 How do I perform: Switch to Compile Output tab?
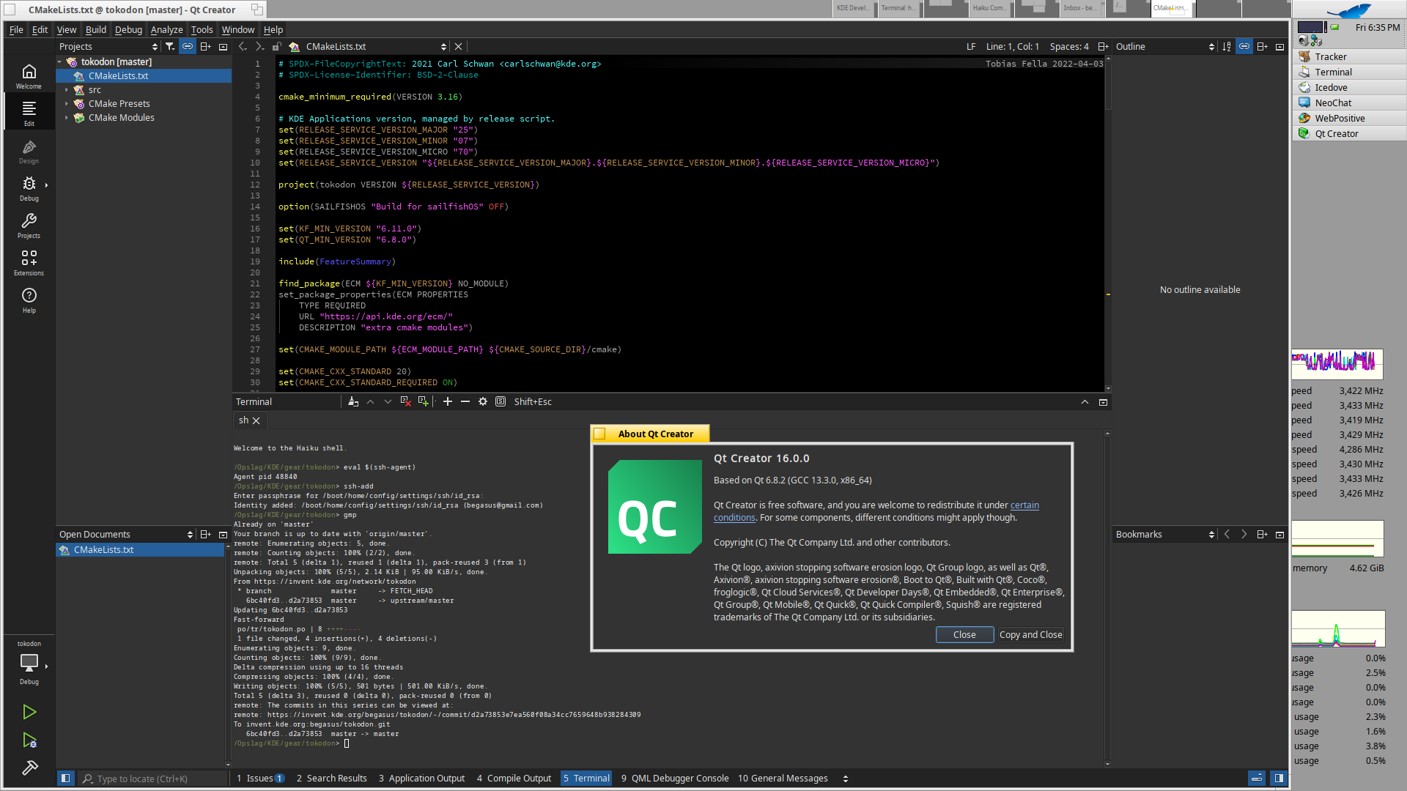(514, 778)
